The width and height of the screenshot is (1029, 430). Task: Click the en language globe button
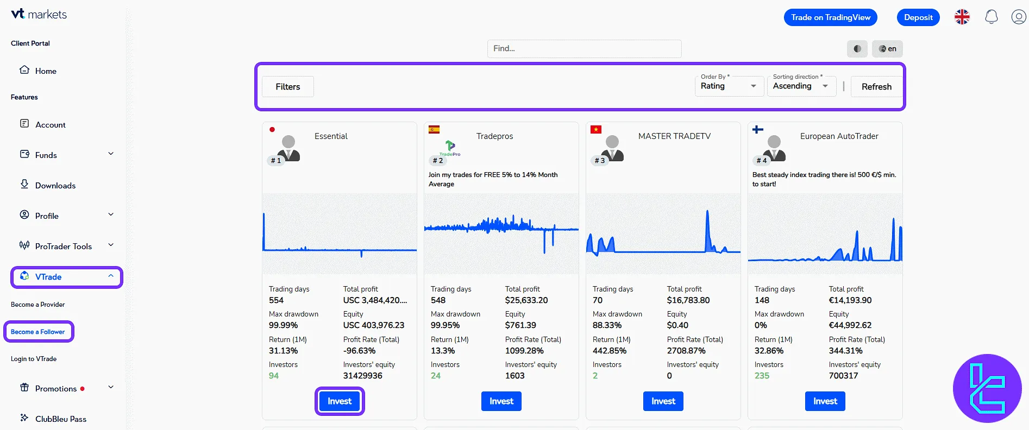887,49
